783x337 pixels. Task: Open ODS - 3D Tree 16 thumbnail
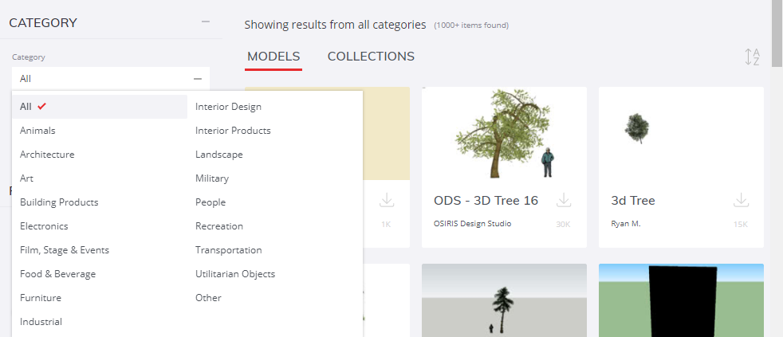505,133
